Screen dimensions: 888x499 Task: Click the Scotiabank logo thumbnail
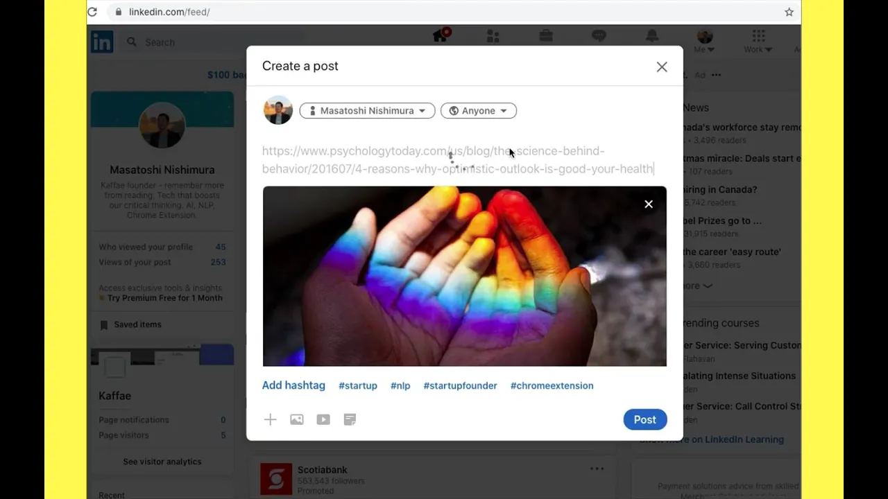(276, 479)
